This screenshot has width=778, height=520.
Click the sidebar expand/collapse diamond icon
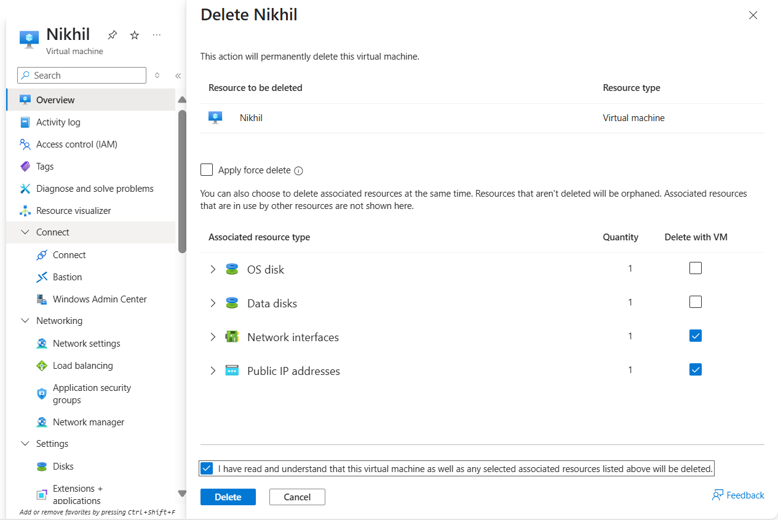(157, 76)
